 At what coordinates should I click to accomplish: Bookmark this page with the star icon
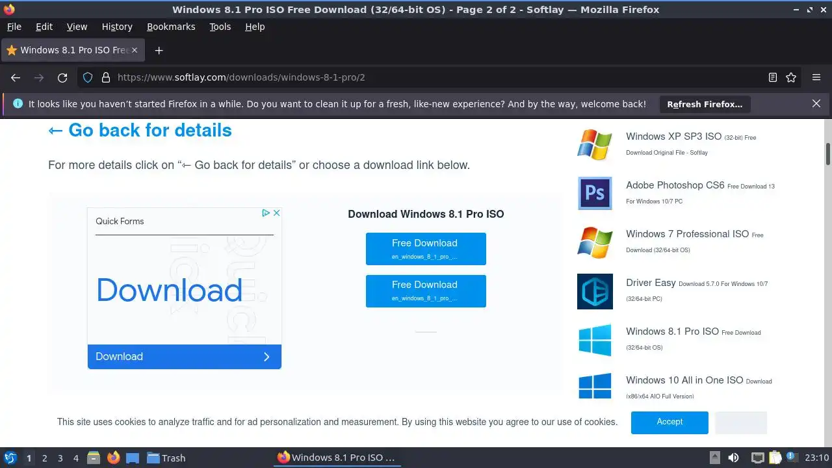(x=791, y=77)
